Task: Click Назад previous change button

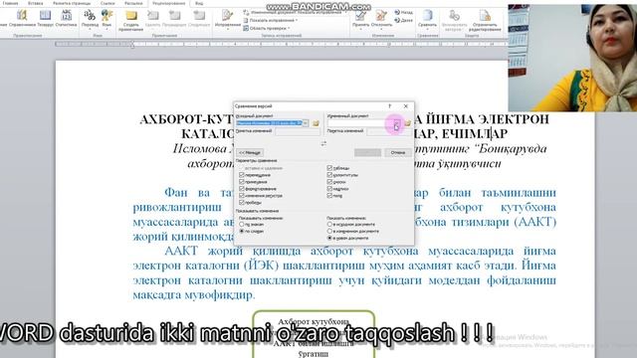Action: [404, 13]
